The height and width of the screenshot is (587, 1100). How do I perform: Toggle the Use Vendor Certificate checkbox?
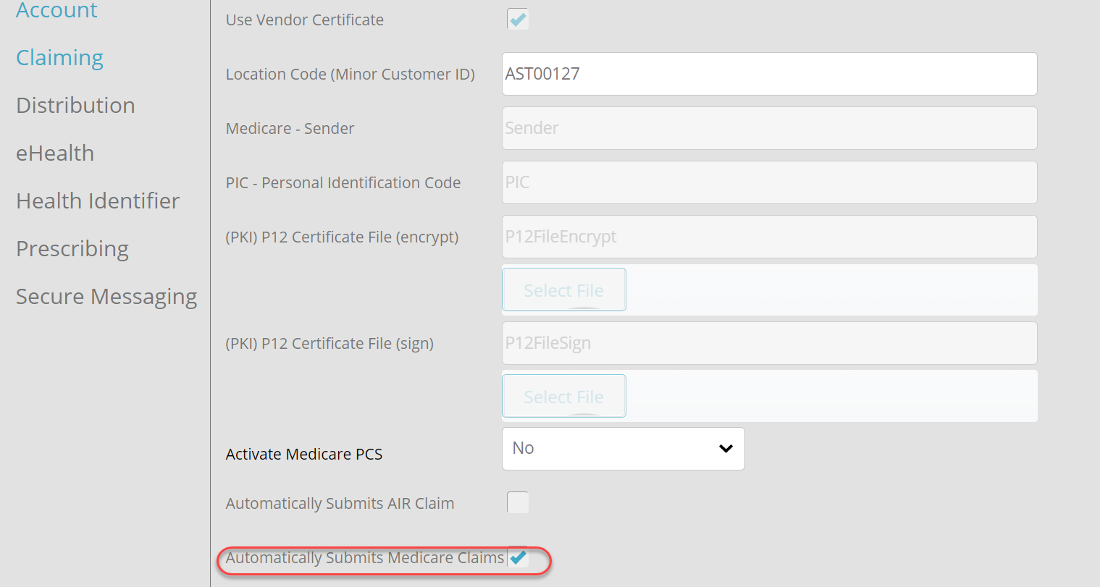[518, 19]
